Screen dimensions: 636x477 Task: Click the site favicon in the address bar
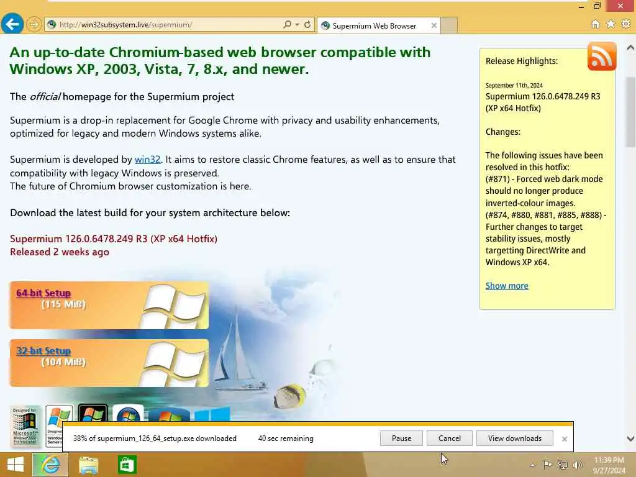(x=52, y=25)
